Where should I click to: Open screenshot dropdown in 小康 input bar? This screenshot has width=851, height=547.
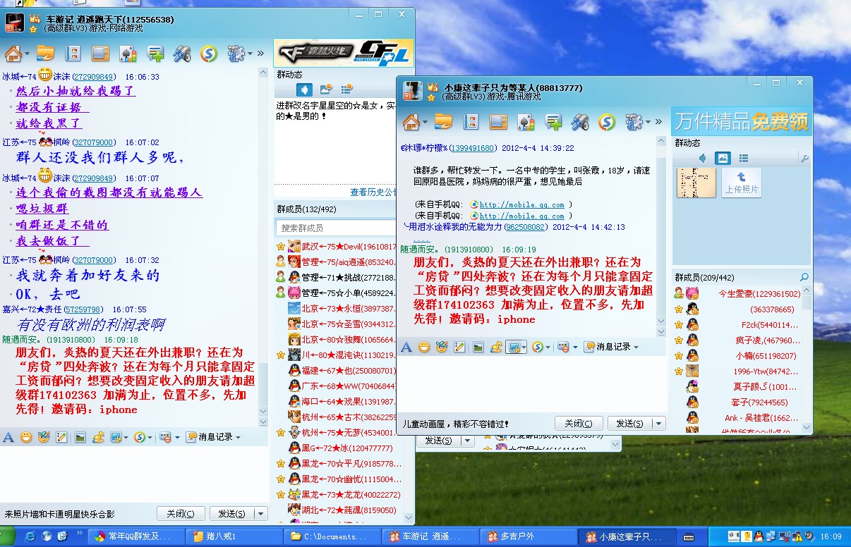point(524,347)
